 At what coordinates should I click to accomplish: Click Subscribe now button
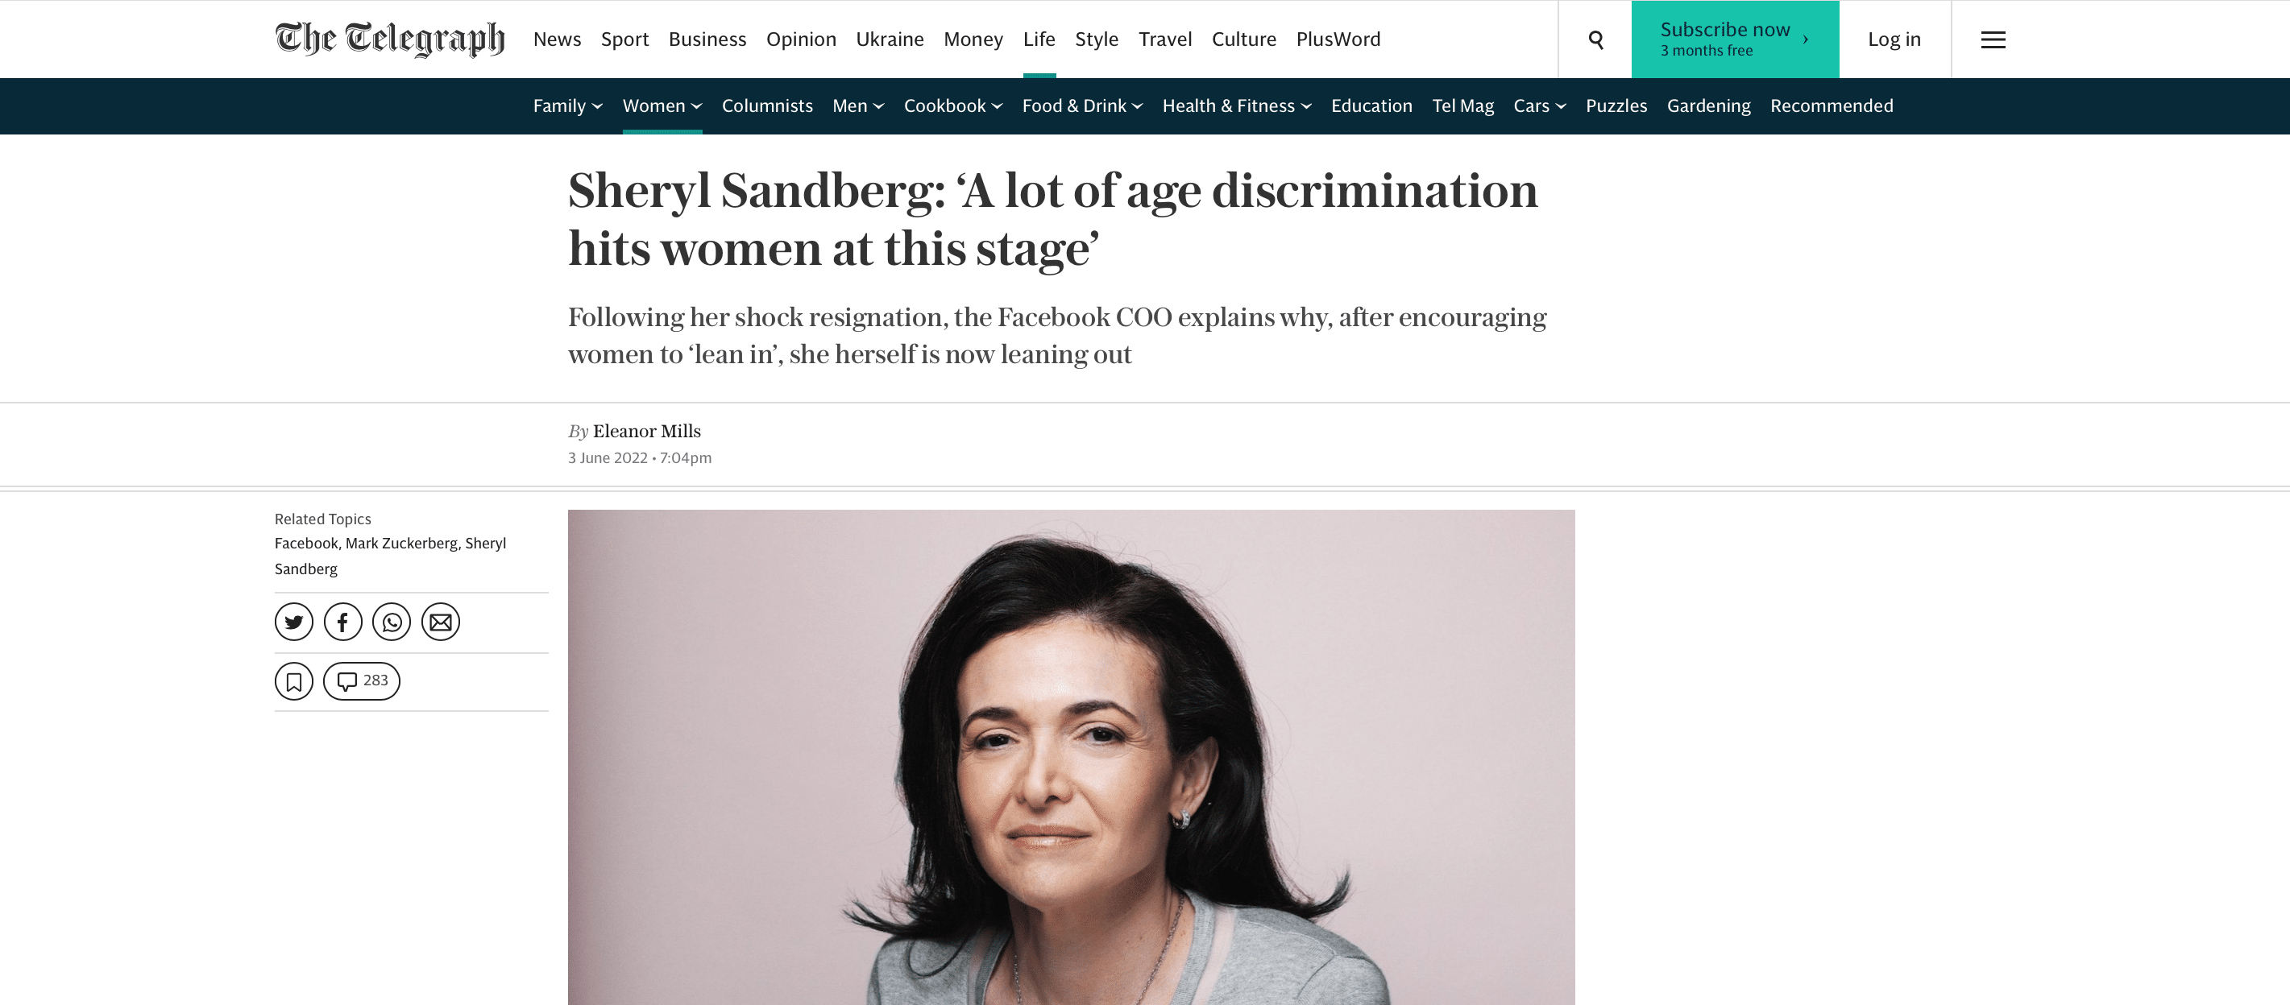[x=1734, y=39]
